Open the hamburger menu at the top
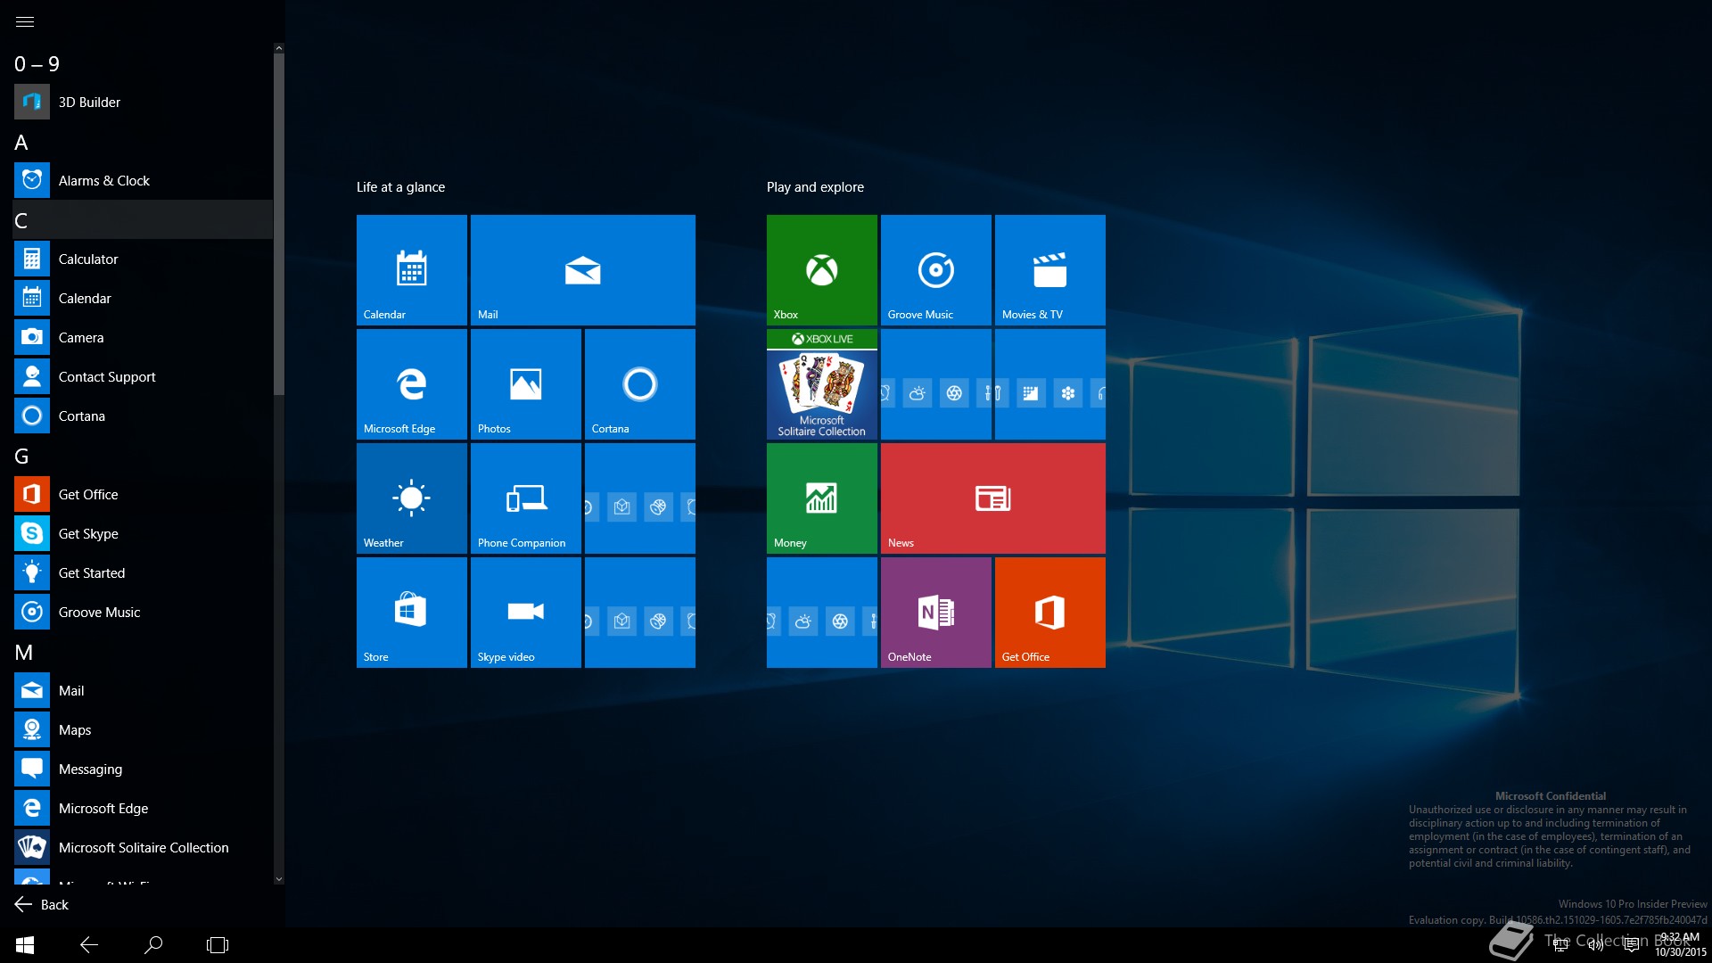This screenshot has height=963, width=1712. [25, 21]
